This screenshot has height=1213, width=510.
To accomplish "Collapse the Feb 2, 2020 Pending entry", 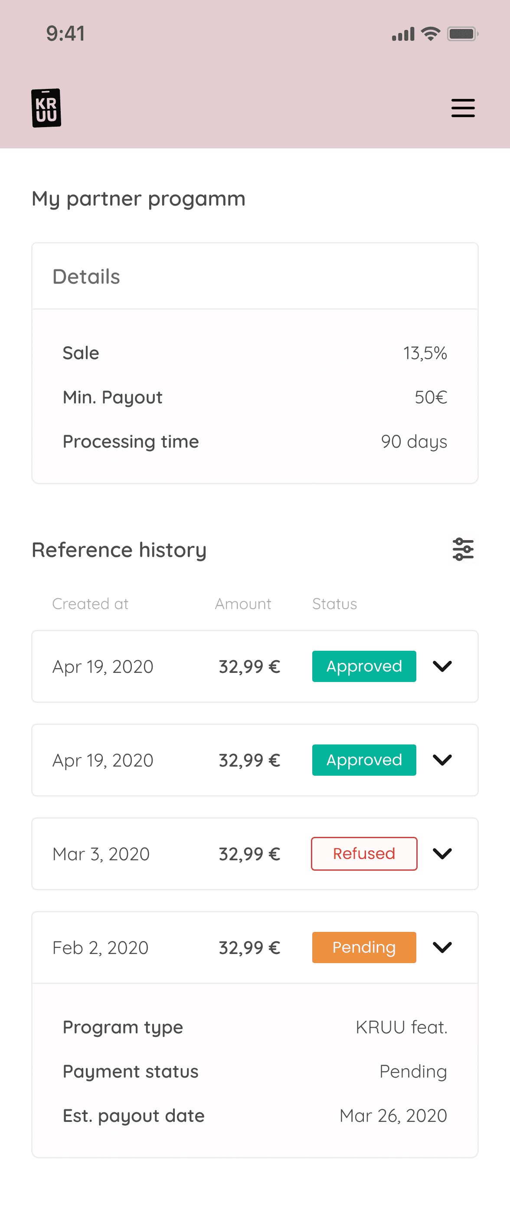I will click(x=442, y=947).
